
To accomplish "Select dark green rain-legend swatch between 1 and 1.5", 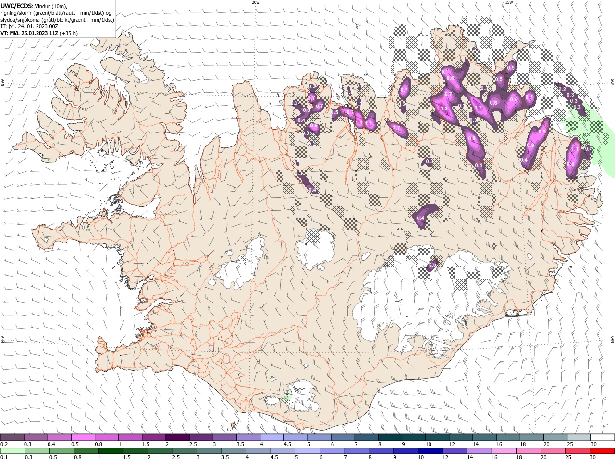I will click(x=111, y=451).
